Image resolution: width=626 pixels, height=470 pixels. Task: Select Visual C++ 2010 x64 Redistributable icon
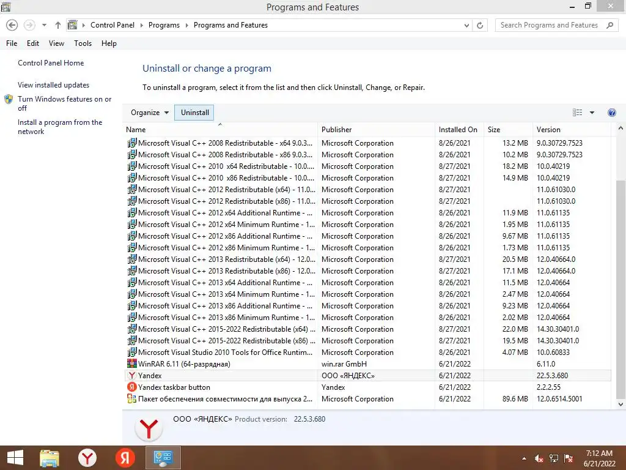132,166
